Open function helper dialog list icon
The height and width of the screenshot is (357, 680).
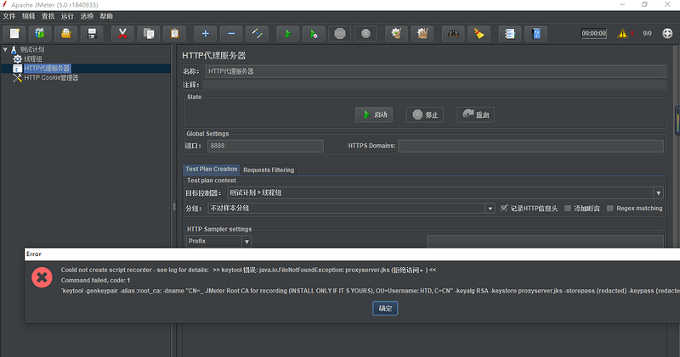[x=509, y=33]
